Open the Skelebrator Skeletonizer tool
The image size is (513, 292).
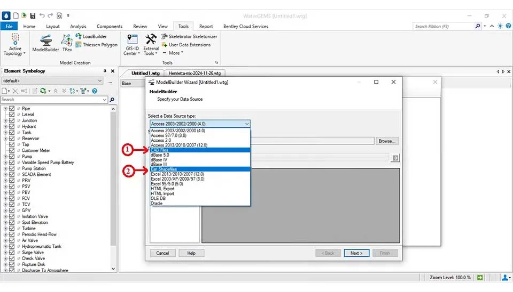(189, 37)
